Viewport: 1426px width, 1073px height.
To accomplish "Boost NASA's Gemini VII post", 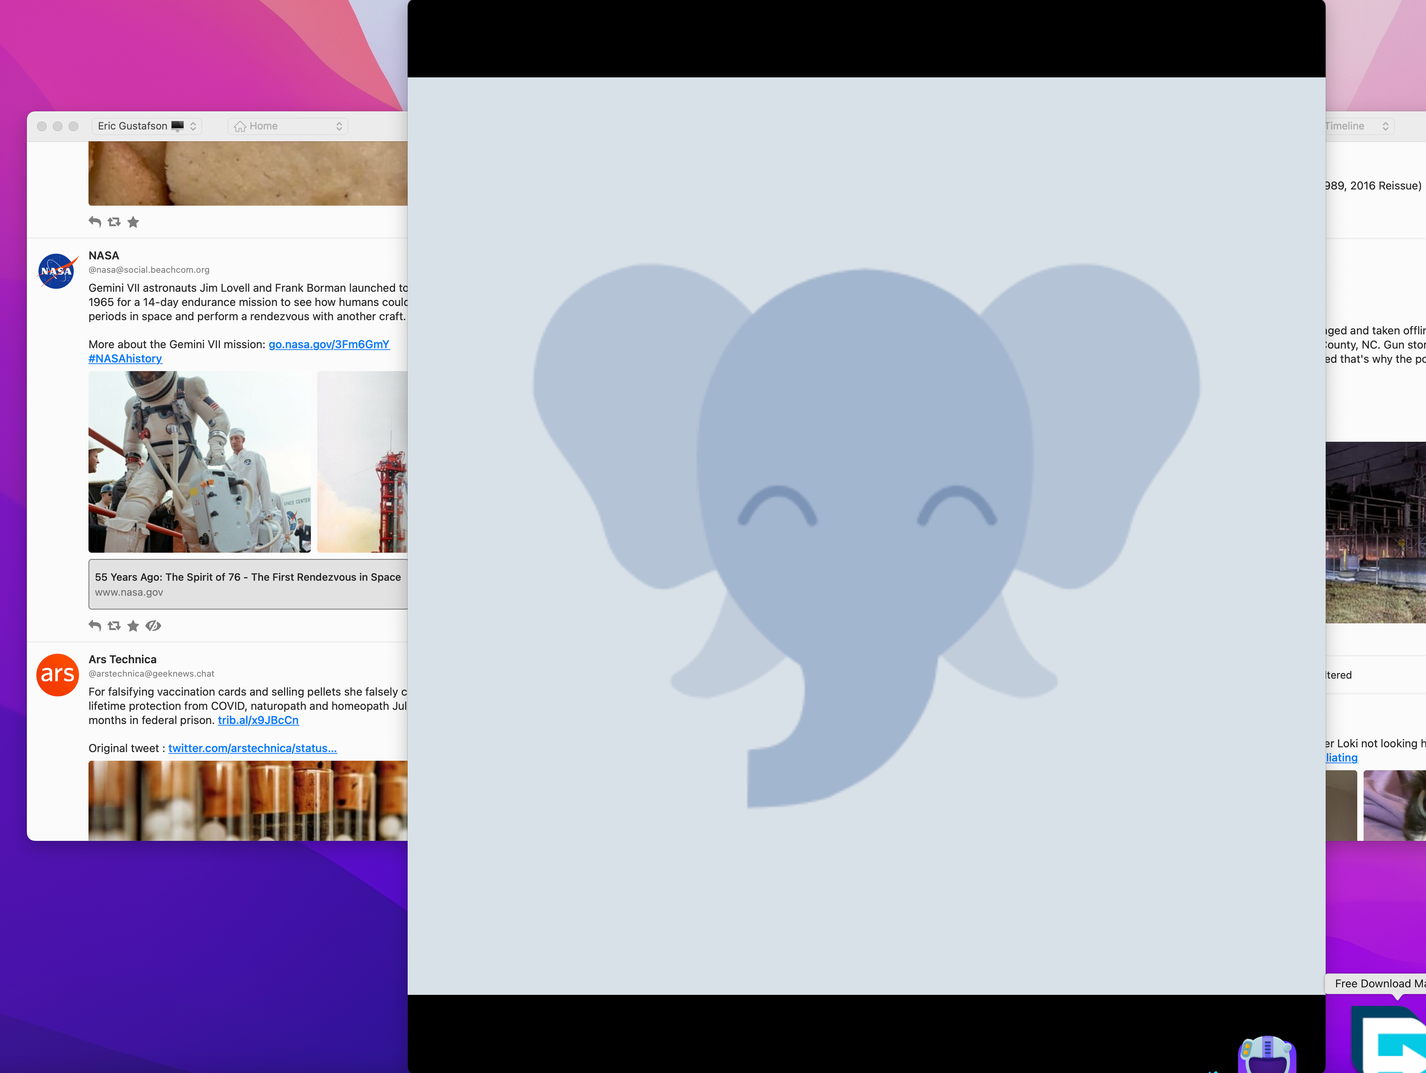I will click(114, 625).
